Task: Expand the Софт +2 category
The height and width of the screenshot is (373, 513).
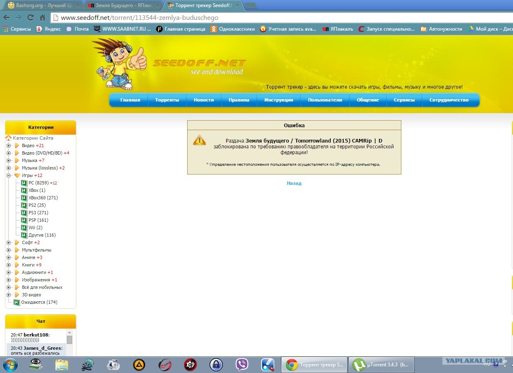Action: (x=8, y=242)
